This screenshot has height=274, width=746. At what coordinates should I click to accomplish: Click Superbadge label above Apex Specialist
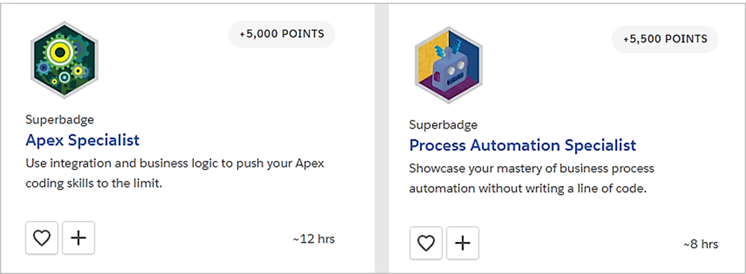[x=60, y=120]
